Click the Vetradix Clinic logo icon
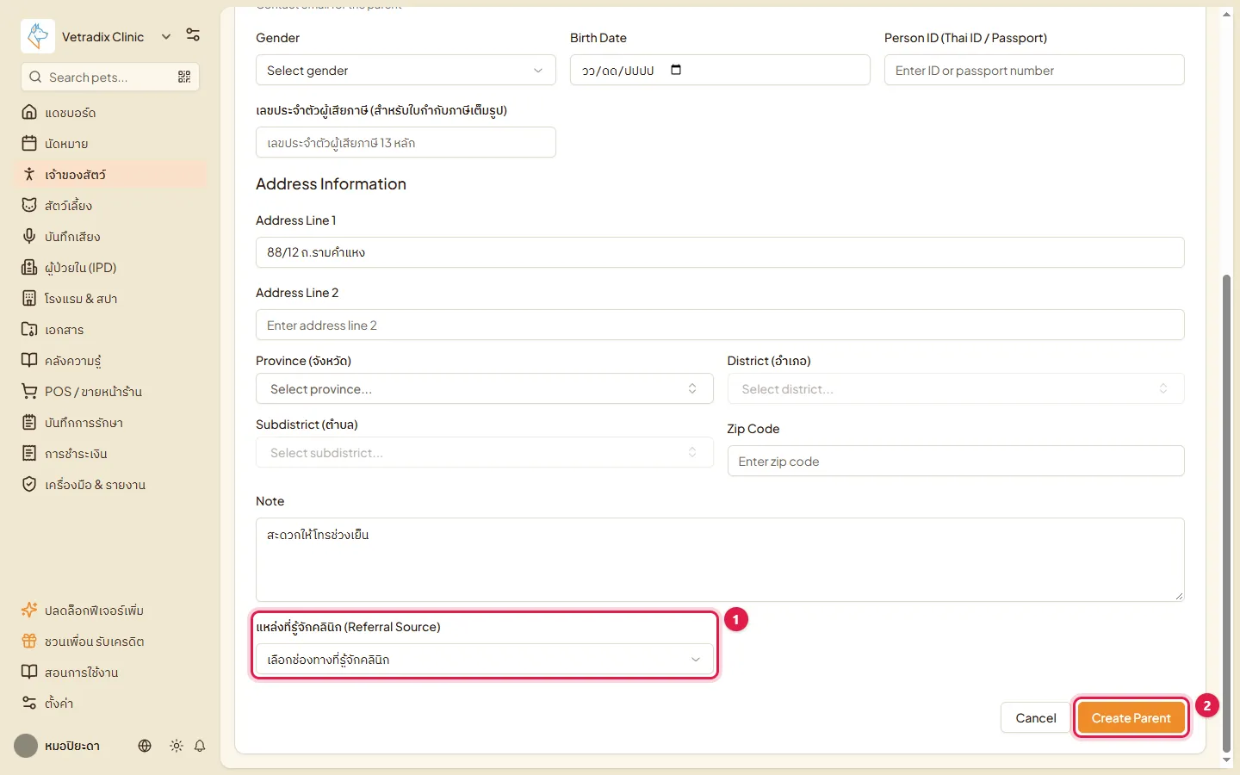Image resolution: width=1240 pixels, height=775 pixels. click(x=38, y=36)
